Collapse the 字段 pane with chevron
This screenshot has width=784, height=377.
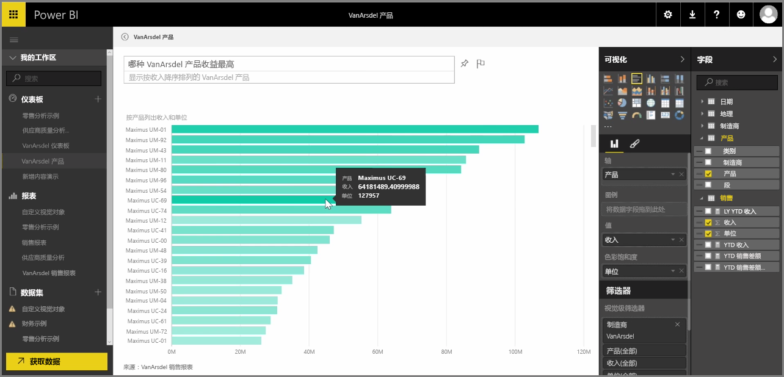coord(775,59)
